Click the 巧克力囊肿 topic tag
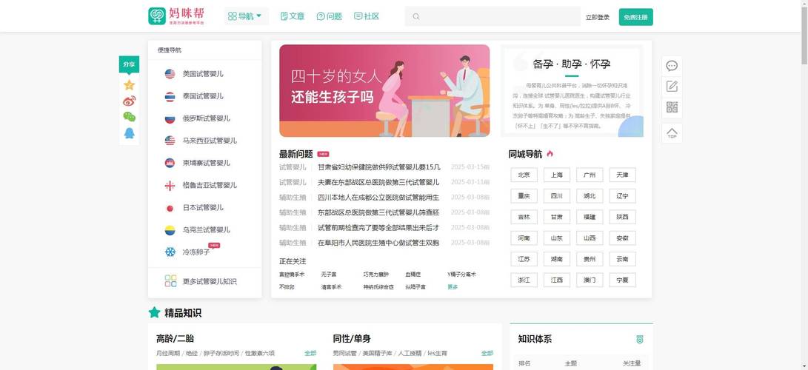The height and width of the screenshot is (370, 808). pos(376,275)
